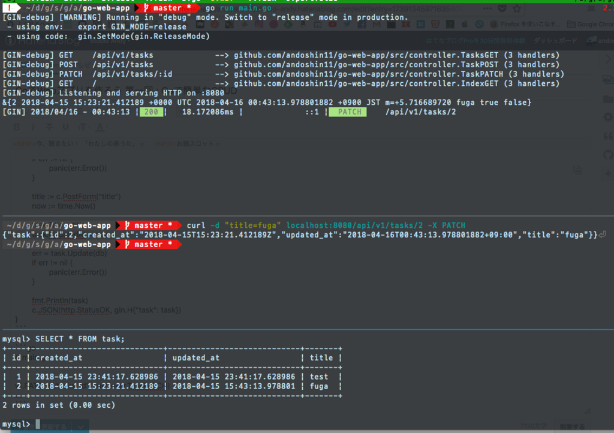Click the '[GIN-debug] POST' route line
Viewport: 614px width, 433px height.
281,65
